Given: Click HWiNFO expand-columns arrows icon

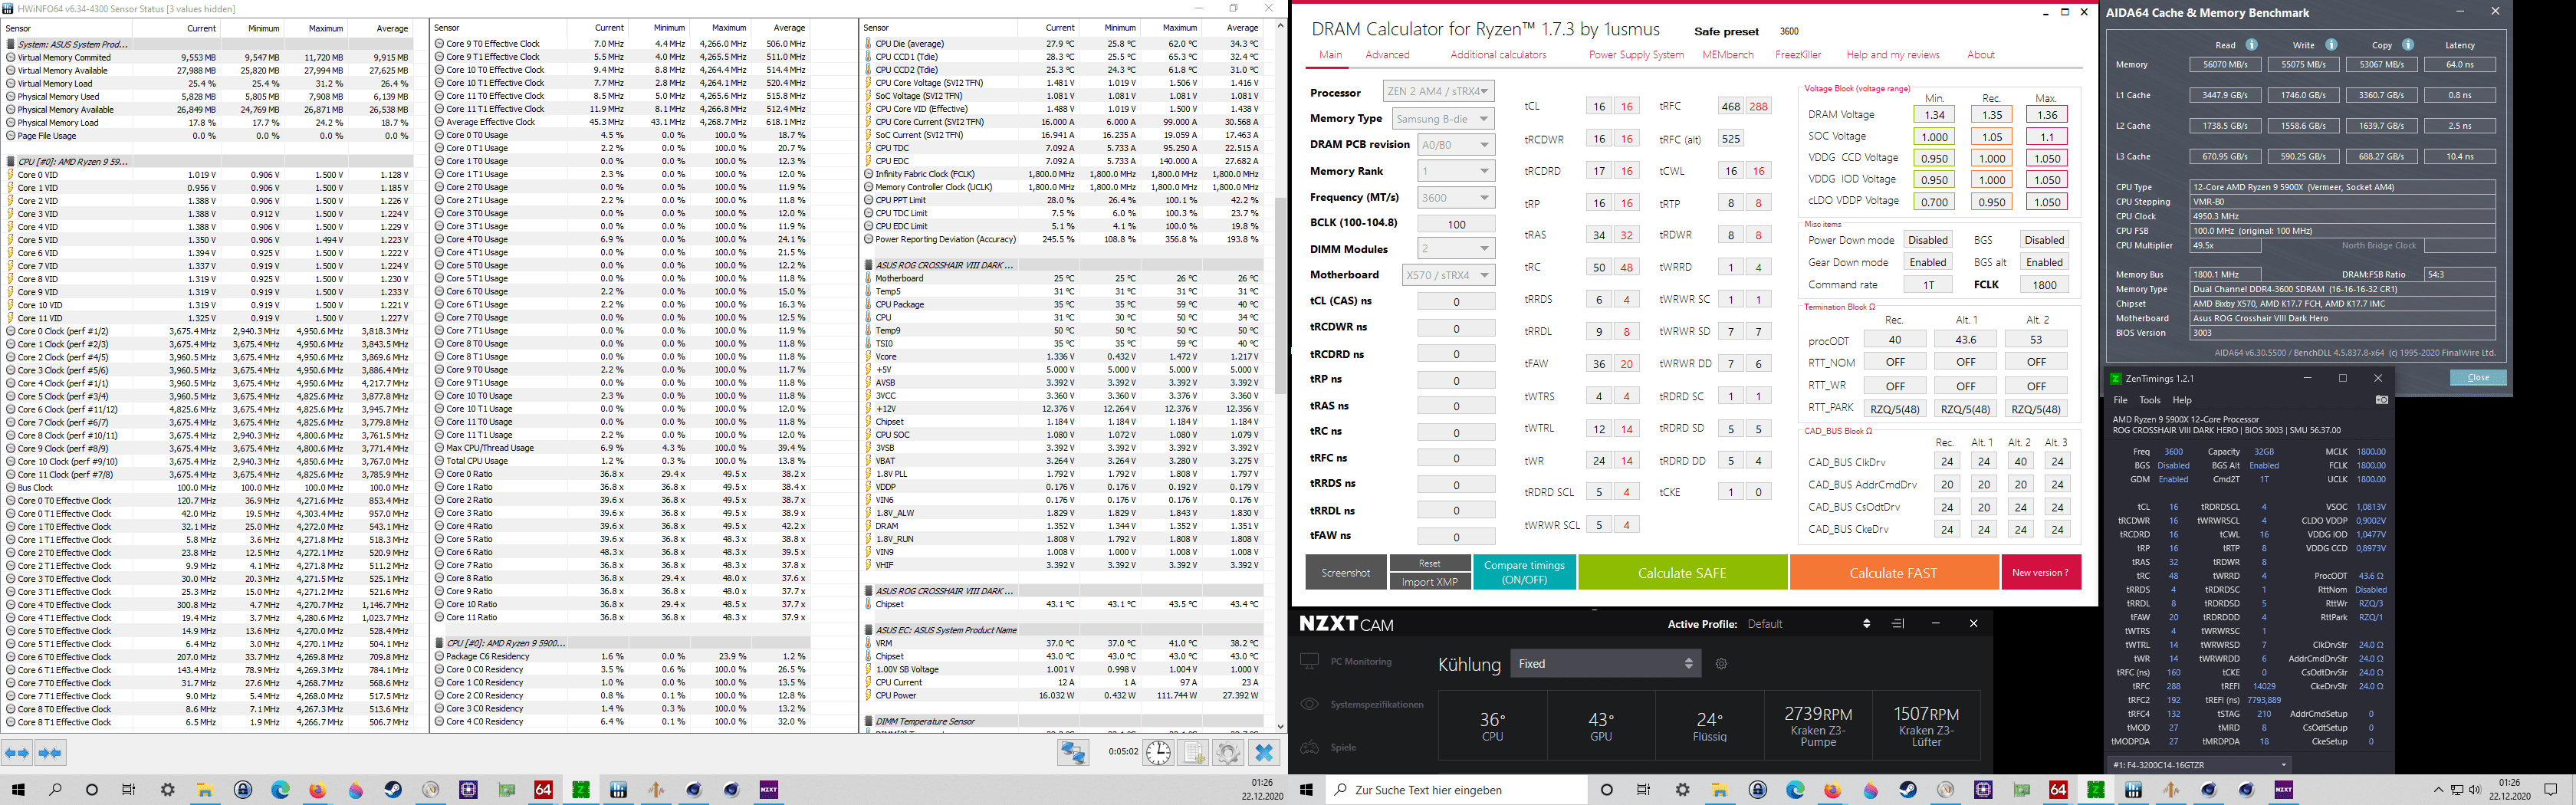Looking at the screenshot, I should coord(17,753).
